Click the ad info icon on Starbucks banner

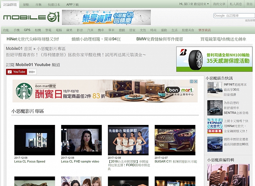click(x=192, y=82)
